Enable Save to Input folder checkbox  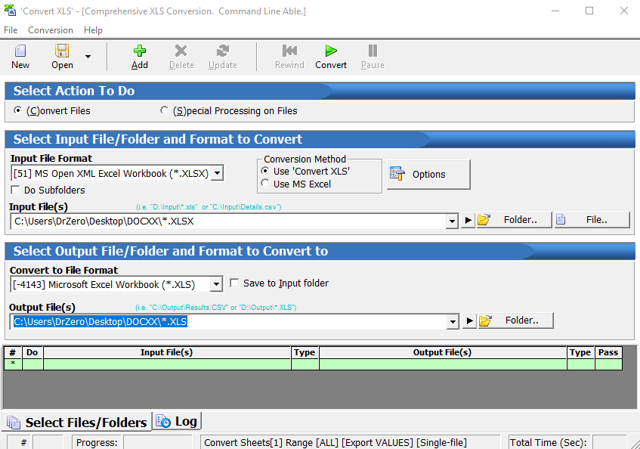234,283
